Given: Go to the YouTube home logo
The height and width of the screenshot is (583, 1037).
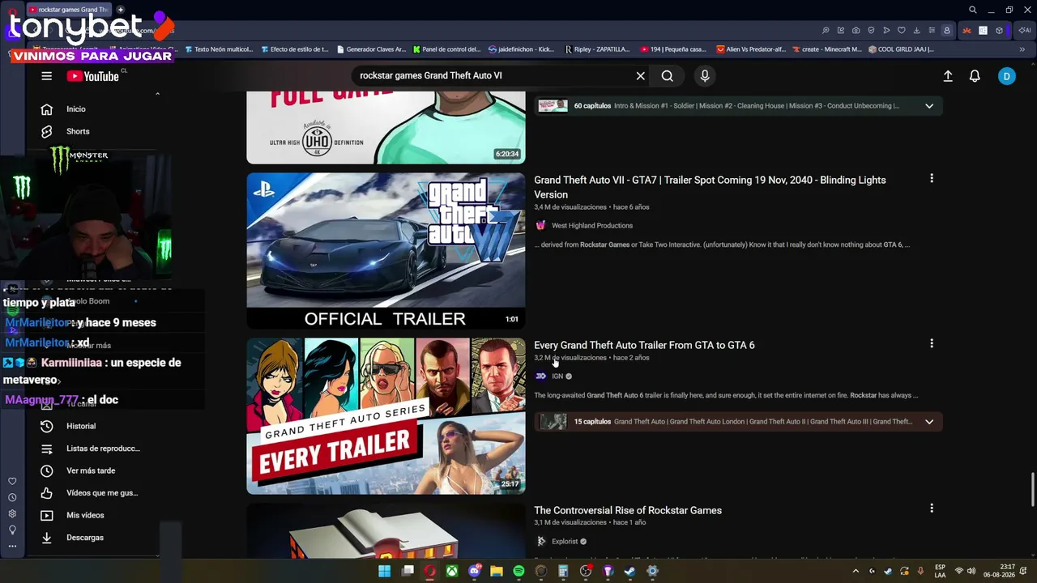Looking at the screenshot, I should click(92, 76).
